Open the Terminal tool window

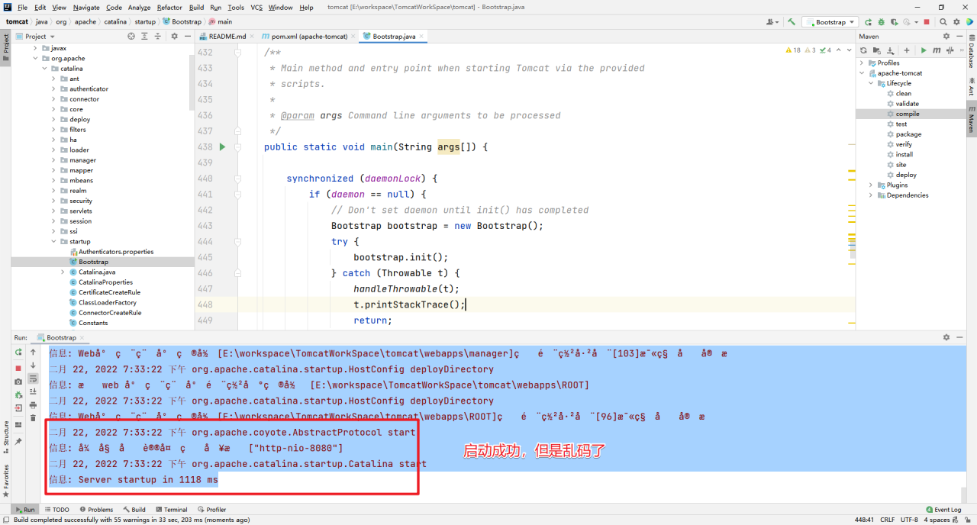click(171, 510)
